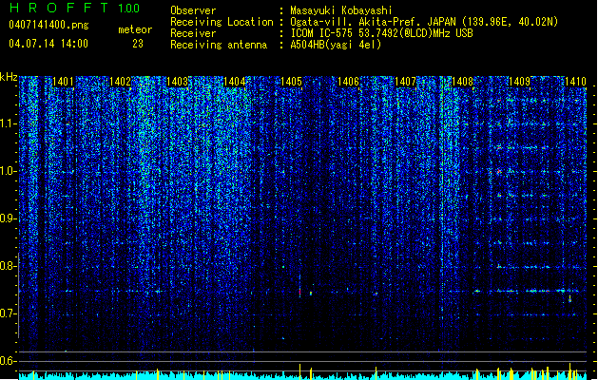Click the 1405 time marker
598x380 pixels.
[291, 82]
